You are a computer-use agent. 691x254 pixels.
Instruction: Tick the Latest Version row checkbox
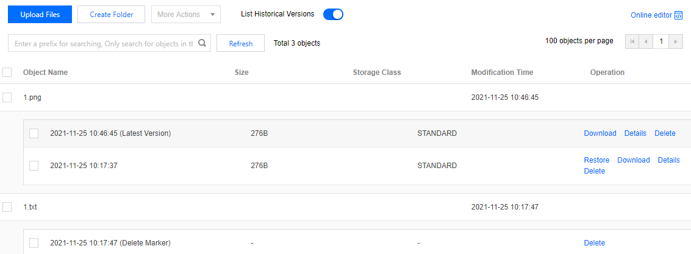click(x=34, y=133)
